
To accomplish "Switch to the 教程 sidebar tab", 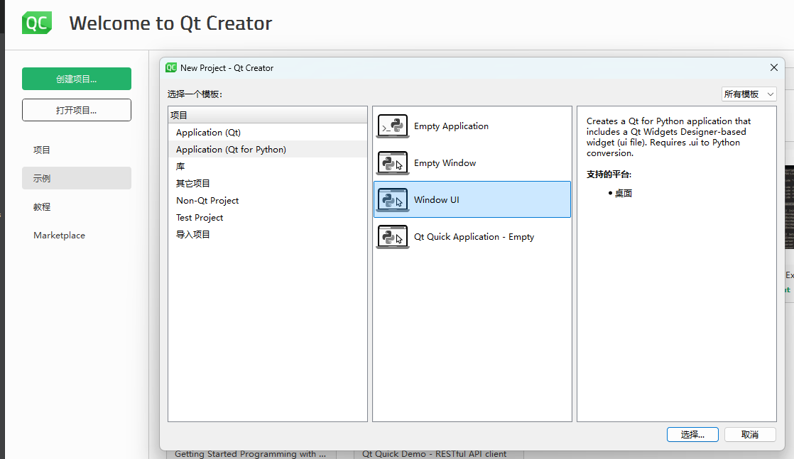I will [77, 206].
